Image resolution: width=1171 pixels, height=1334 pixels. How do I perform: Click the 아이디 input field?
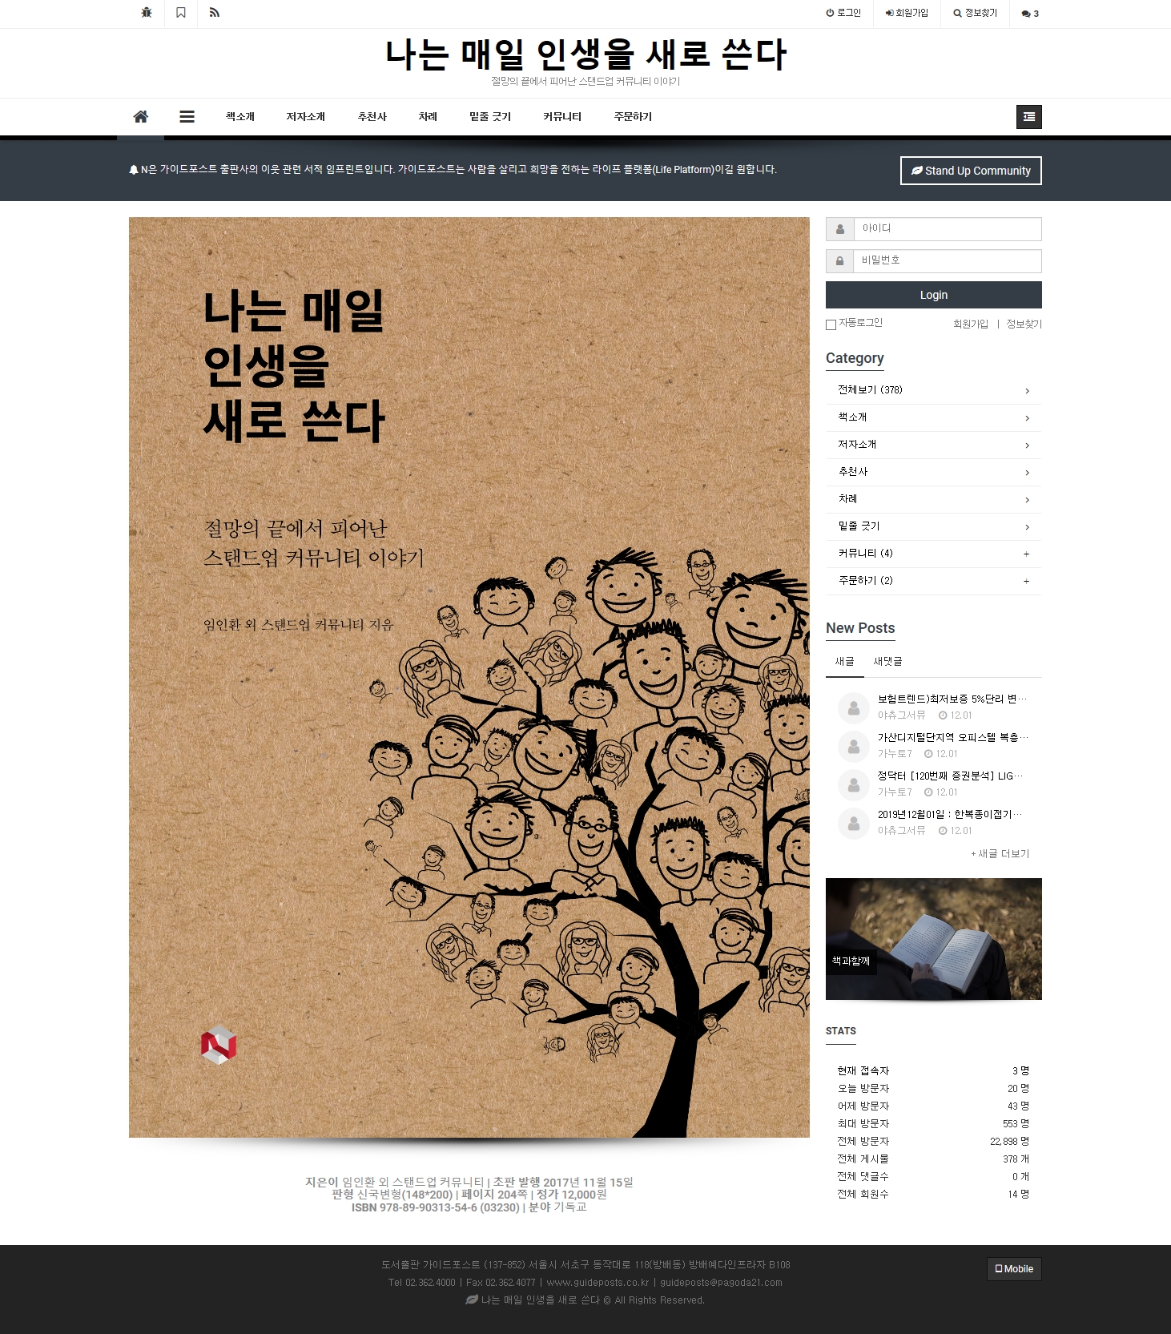pyautogui.click(x=947, y=229)
